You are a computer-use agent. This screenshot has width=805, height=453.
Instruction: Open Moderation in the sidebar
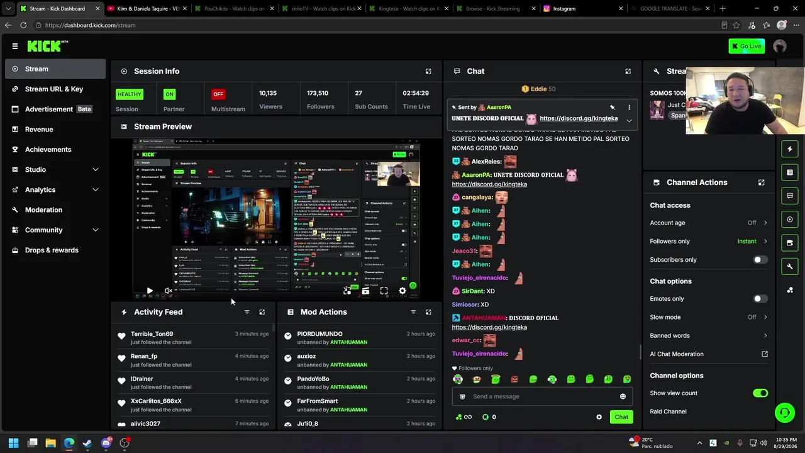55,210
